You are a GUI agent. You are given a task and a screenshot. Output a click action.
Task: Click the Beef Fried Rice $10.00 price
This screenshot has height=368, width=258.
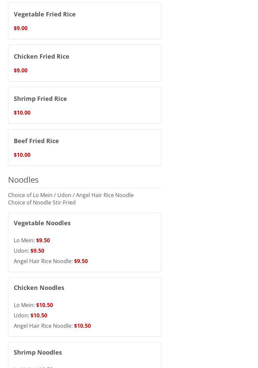(22, 155)
